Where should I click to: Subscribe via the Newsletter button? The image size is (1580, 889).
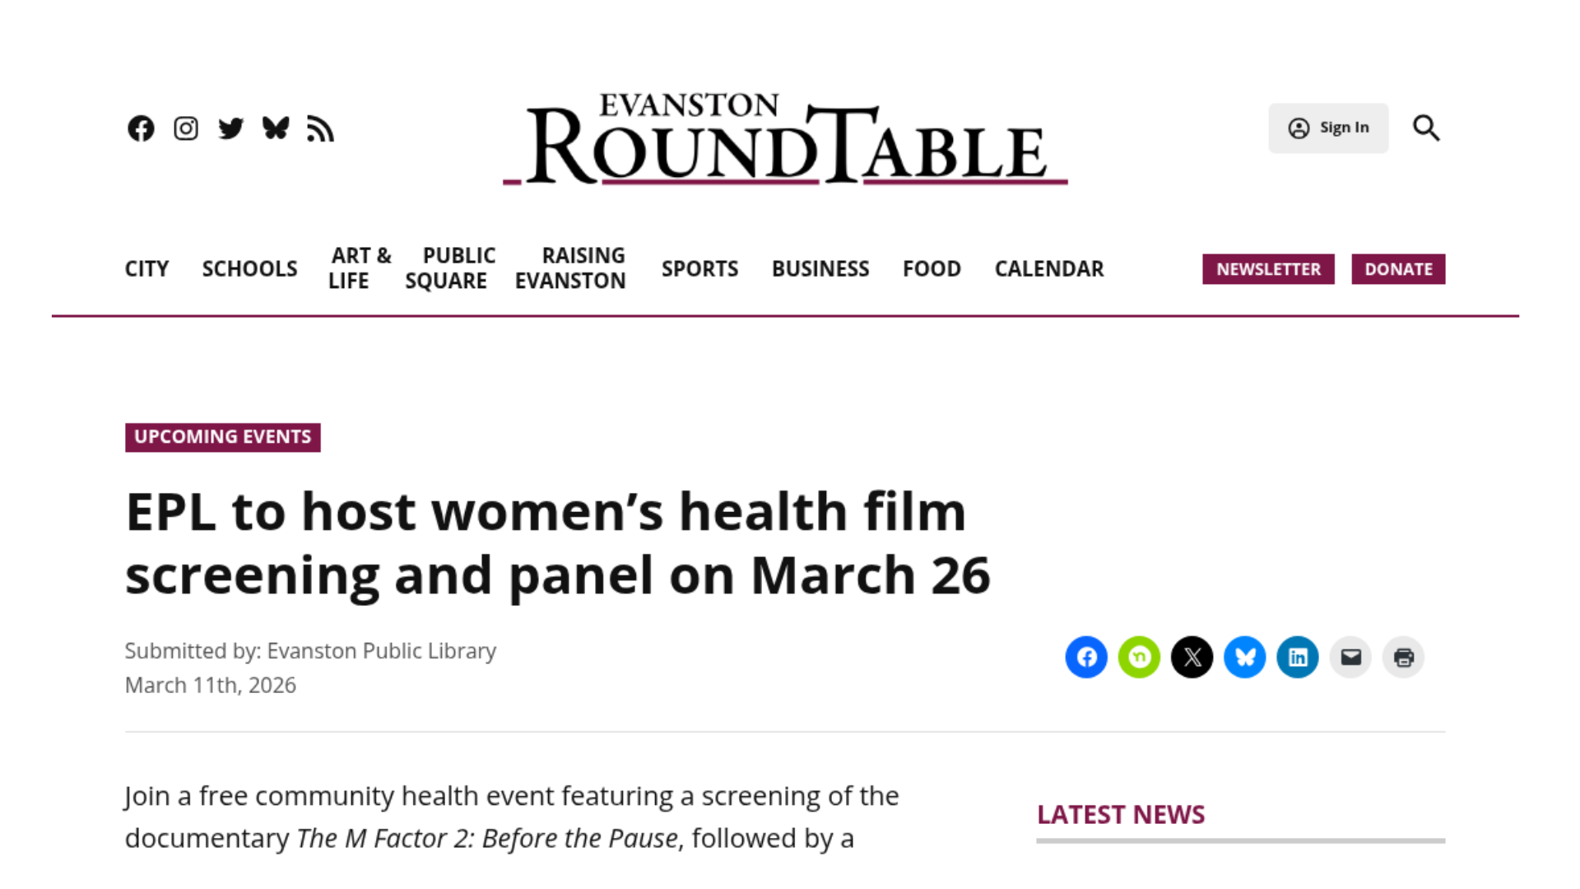tap(1268, 269)
